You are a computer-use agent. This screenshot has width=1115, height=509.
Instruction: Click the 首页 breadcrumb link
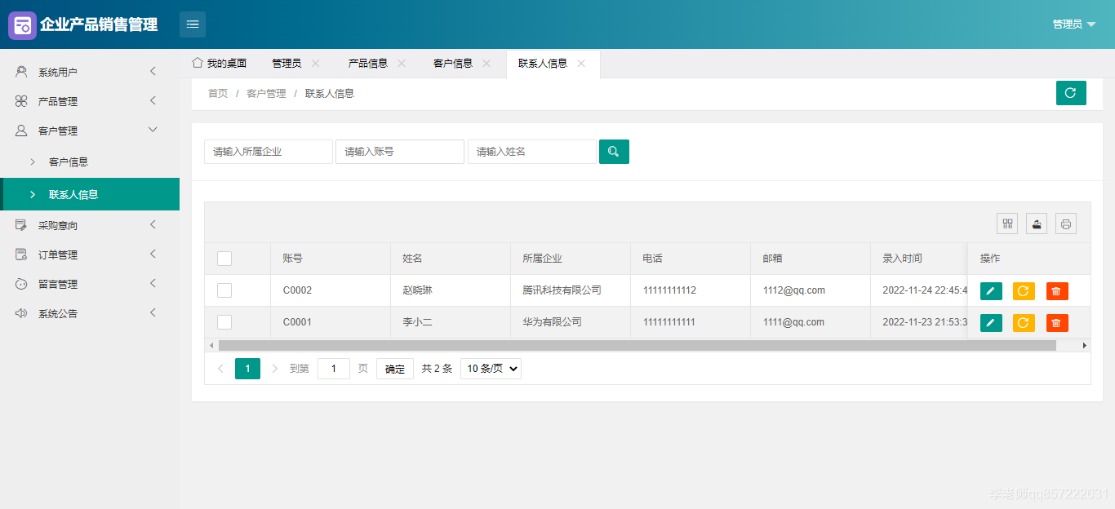click(x=218, y=94)
